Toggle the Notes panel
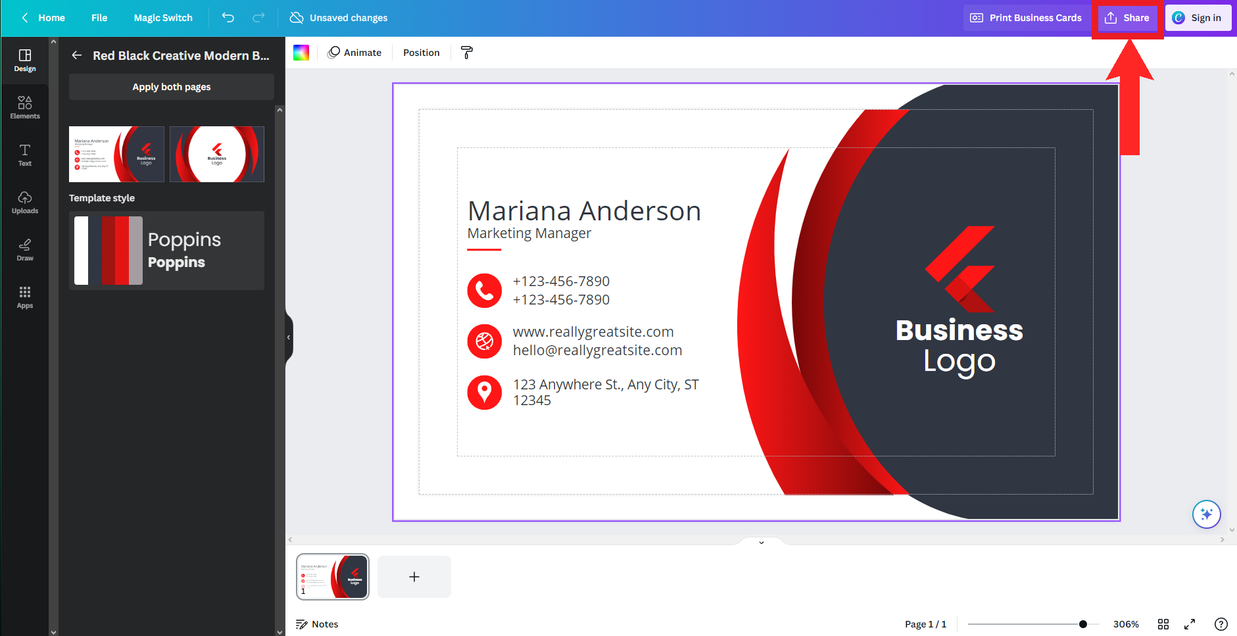 click(317, 624)
